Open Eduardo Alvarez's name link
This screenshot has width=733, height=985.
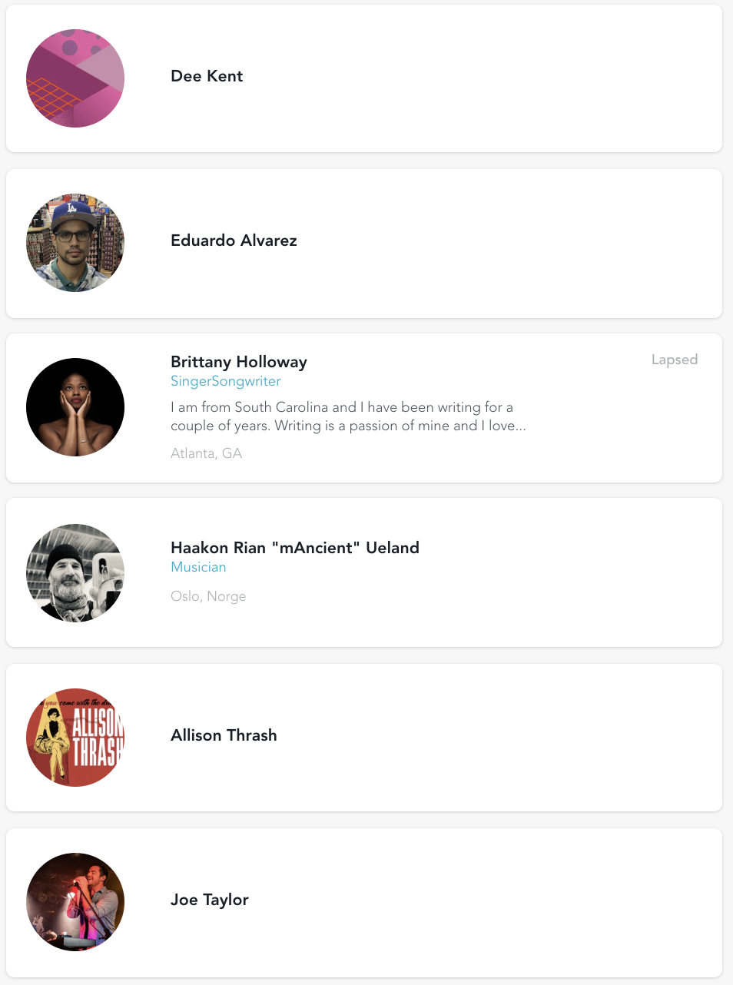(x=234, y=240)
